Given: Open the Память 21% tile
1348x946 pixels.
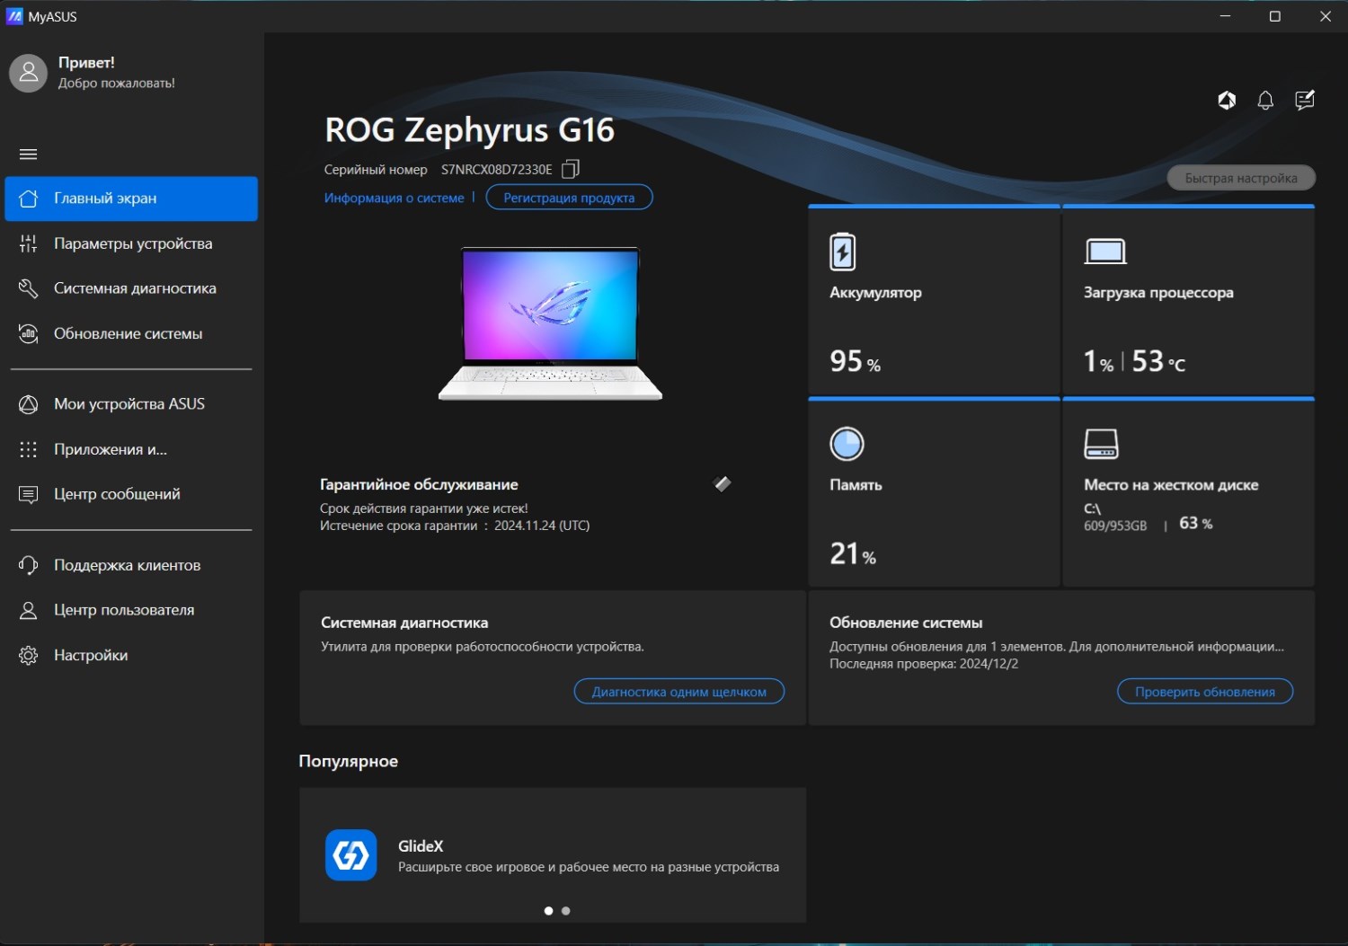Looking at the screenshot, I should [934, 493].
